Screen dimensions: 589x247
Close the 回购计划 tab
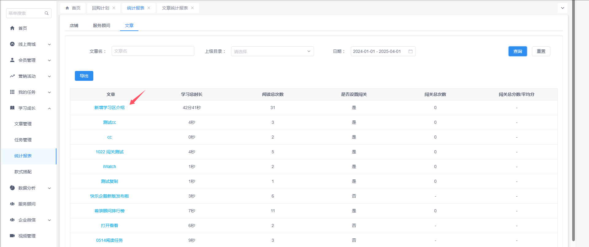(x=114, y=8)
